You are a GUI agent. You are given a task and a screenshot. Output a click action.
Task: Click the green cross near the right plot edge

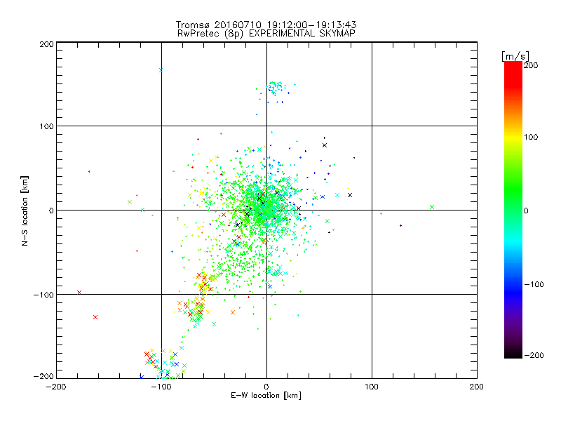[432, 207]
